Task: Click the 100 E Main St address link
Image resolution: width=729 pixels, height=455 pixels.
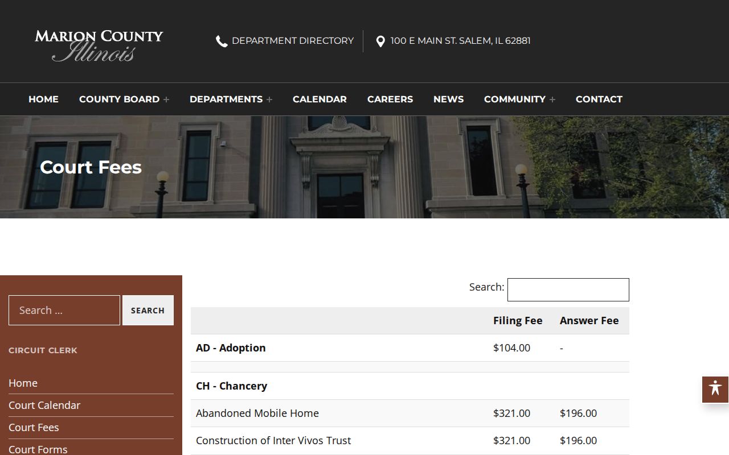Action: (460, 41)
